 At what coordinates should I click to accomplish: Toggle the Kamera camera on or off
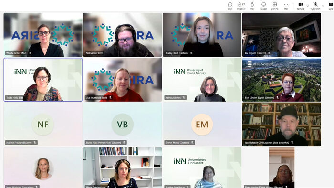(x=300, y=6)
